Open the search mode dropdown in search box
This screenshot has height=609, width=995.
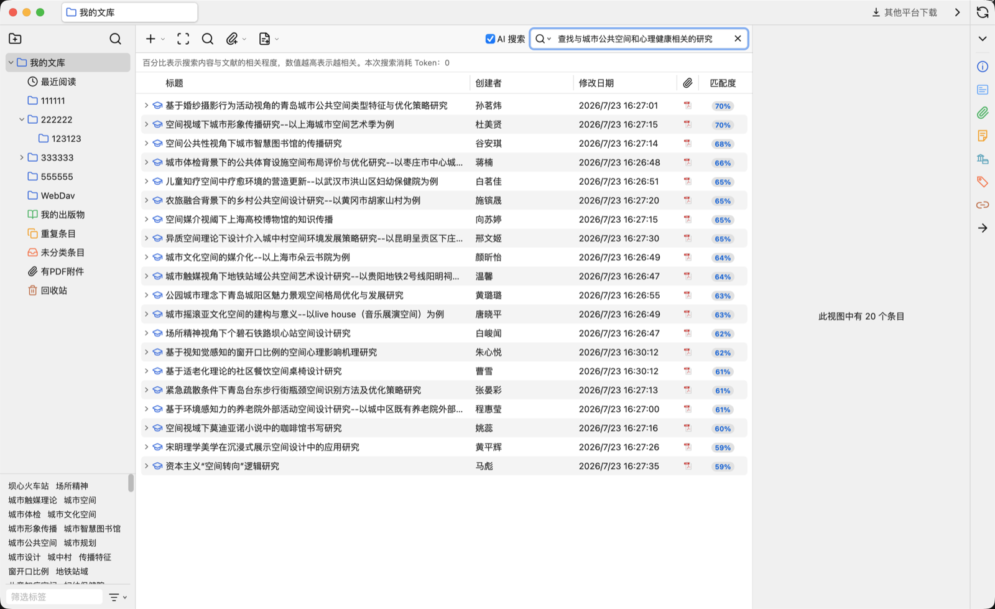544,39
